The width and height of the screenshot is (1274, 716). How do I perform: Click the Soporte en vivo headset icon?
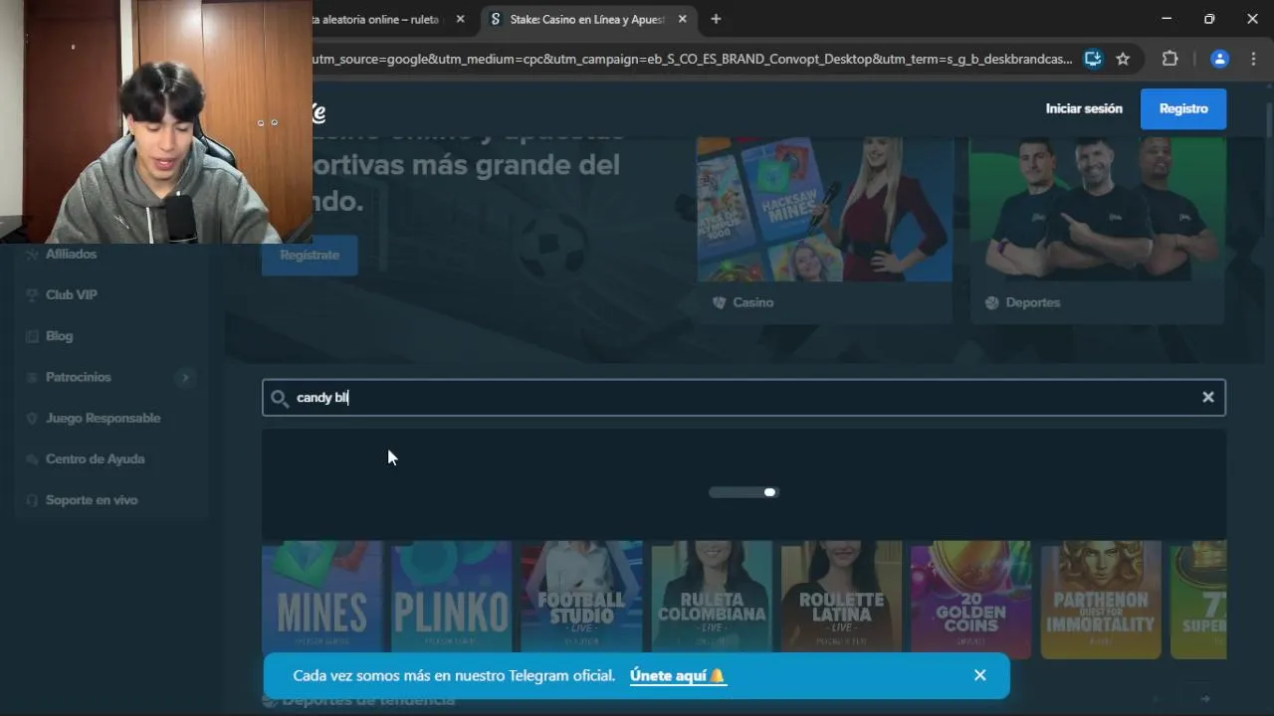pos(32,500)
